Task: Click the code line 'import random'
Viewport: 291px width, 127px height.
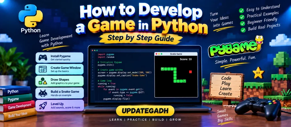Action: tap(106, 57)
